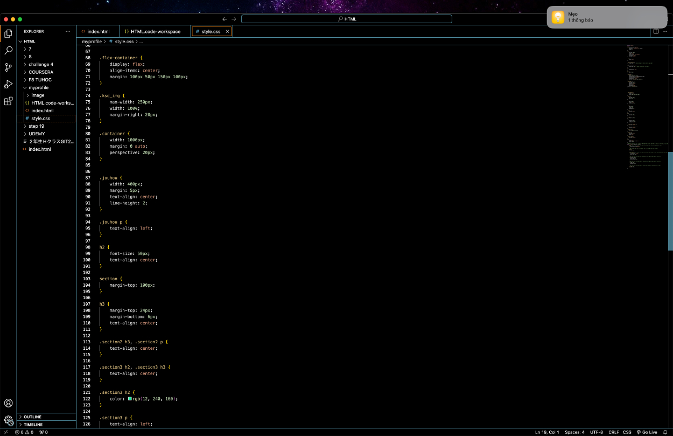The width and height of the screenshot is (673, 436).
Task: Open the Run and Debug view
Action: pyautogui.click(x=8, y=84)
